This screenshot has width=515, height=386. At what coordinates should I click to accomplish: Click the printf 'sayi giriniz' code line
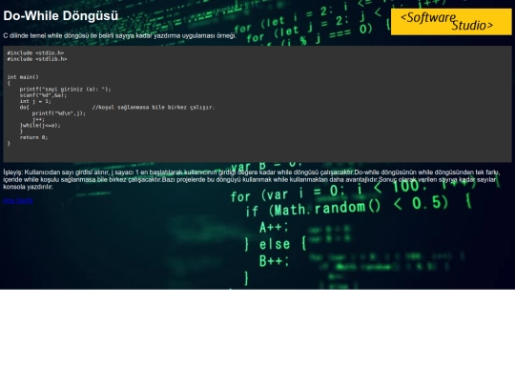click(x=65, y=90)
